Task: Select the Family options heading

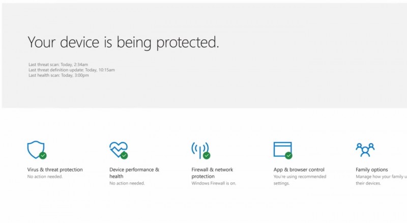Action: point(372,170)
